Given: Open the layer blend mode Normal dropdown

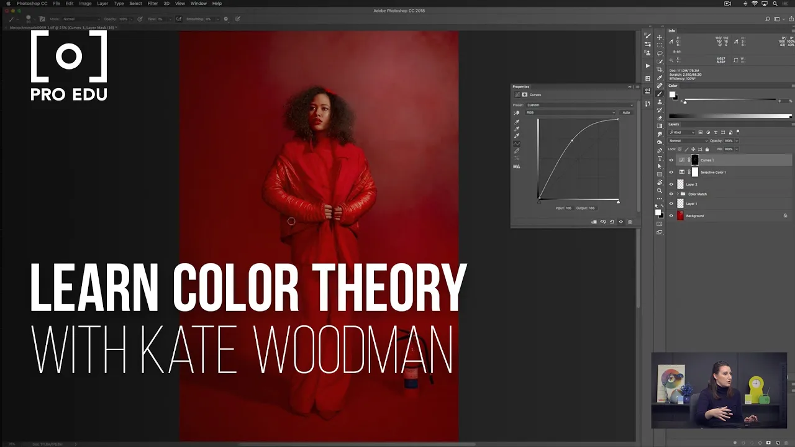Looking at the screenshot, I should pyautogui.click(x=688, y=141).
